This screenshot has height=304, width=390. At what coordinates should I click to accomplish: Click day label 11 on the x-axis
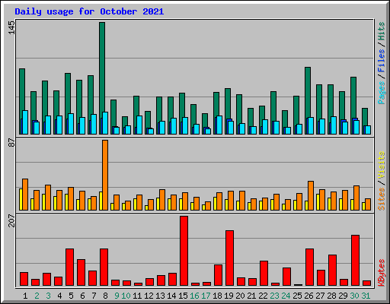137,296
